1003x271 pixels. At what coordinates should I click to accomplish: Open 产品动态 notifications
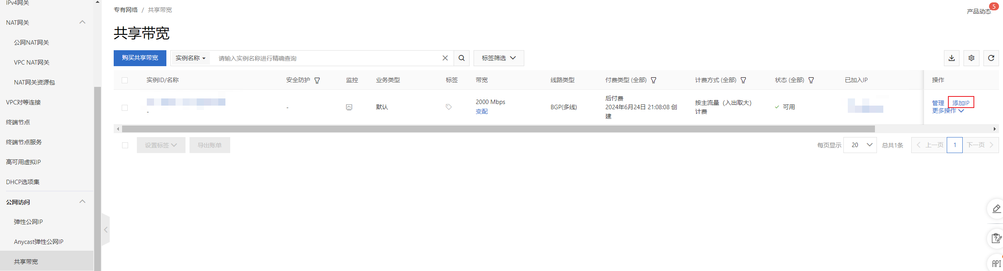(x=979, y=12)
